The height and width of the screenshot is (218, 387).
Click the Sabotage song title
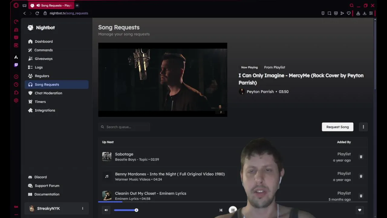(124, 154)
